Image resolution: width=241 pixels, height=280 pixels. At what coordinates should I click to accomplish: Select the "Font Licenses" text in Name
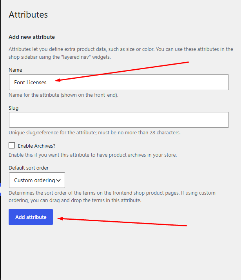pyautogui.click(x=30, y=82)
